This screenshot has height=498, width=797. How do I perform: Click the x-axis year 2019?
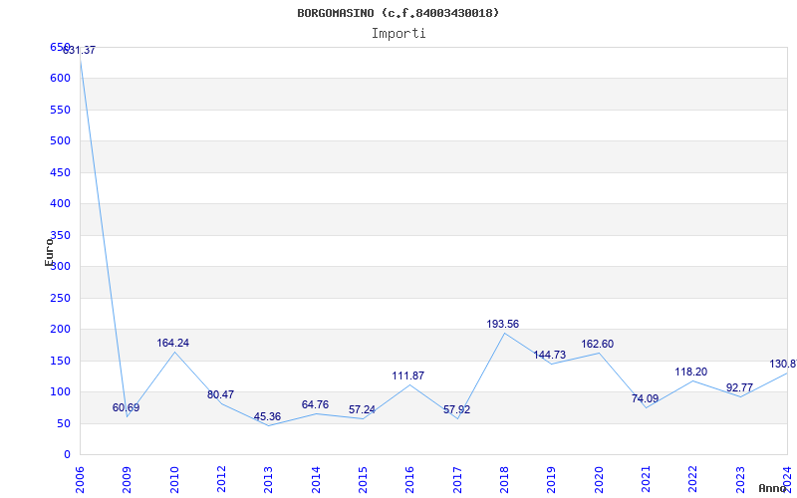(x=552, y=480)
